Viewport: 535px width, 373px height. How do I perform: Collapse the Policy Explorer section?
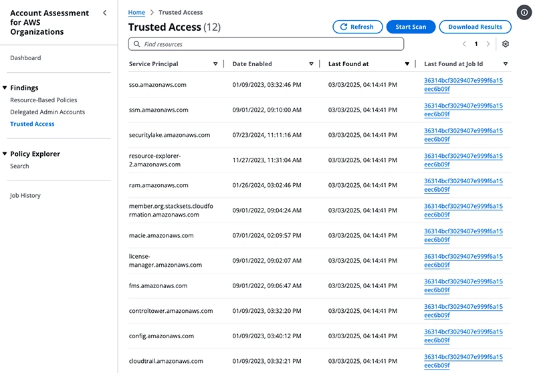[x=5, y=154]
